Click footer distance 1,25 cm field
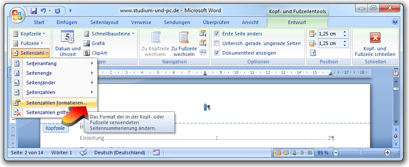The width and height of the screenshot is (409, 167). 330,43
